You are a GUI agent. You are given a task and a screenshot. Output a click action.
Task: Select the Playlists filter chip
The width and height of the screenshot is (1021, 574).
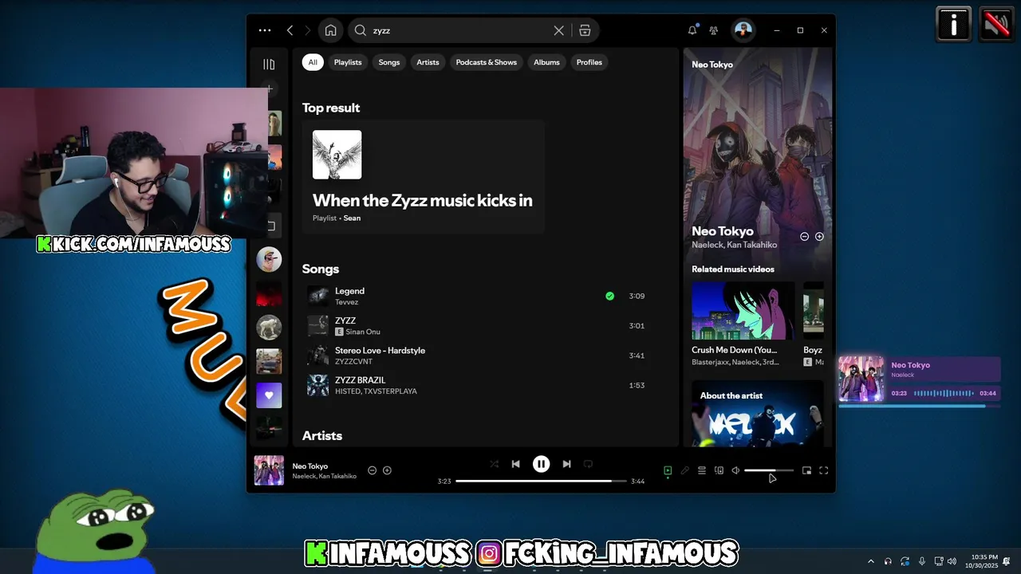(x=348, y=62)
